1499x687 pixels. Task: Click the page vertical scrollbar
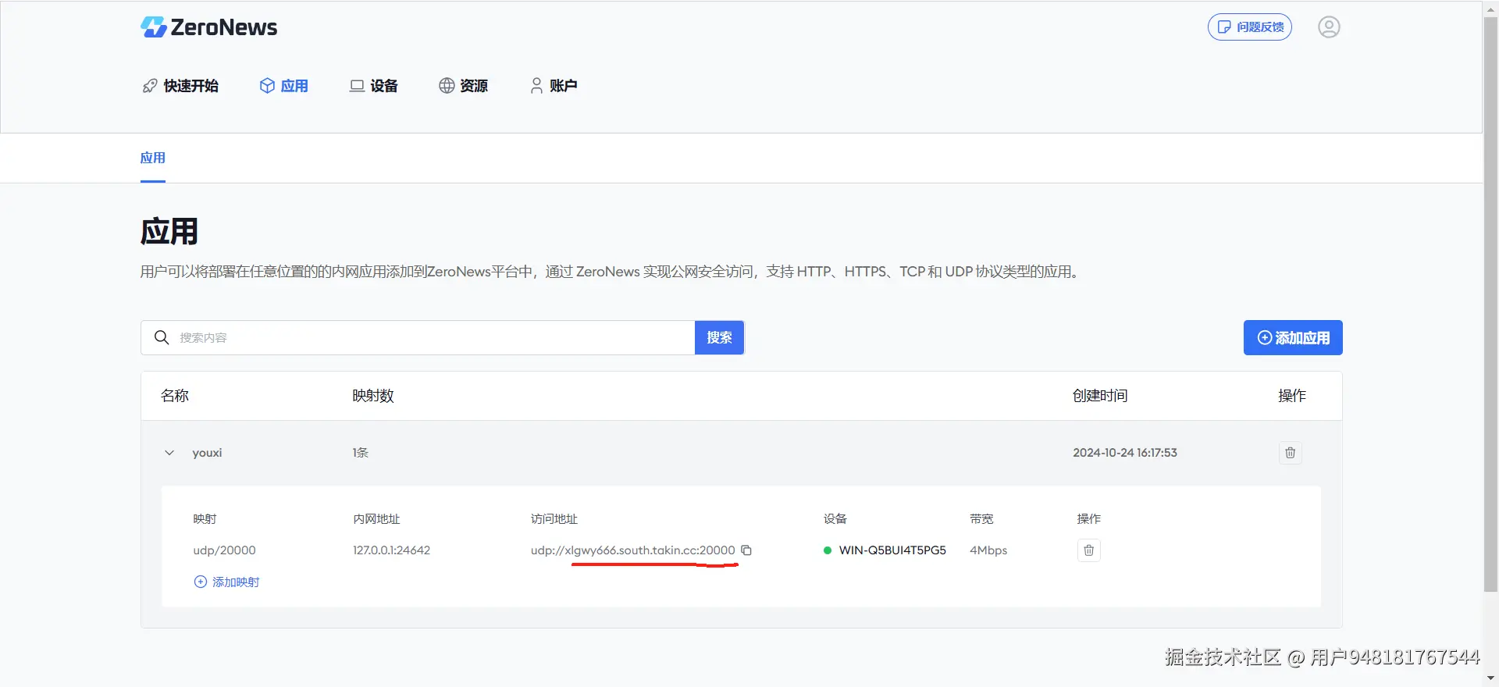[x=1491, y=304]
